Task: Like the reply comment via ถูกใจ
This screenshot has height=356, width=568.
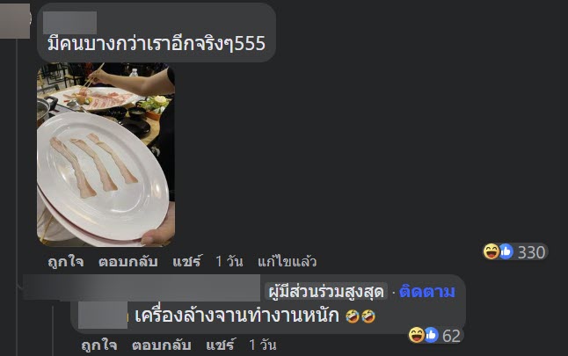Action: tap(98, 345)
